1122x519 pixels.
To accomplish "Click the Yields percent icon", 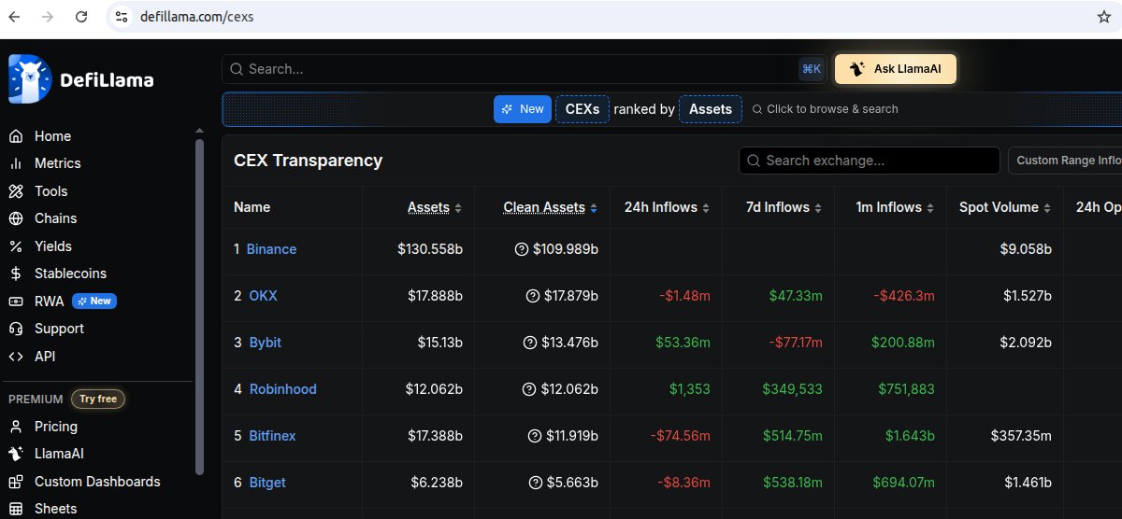I will pos(16,246).
